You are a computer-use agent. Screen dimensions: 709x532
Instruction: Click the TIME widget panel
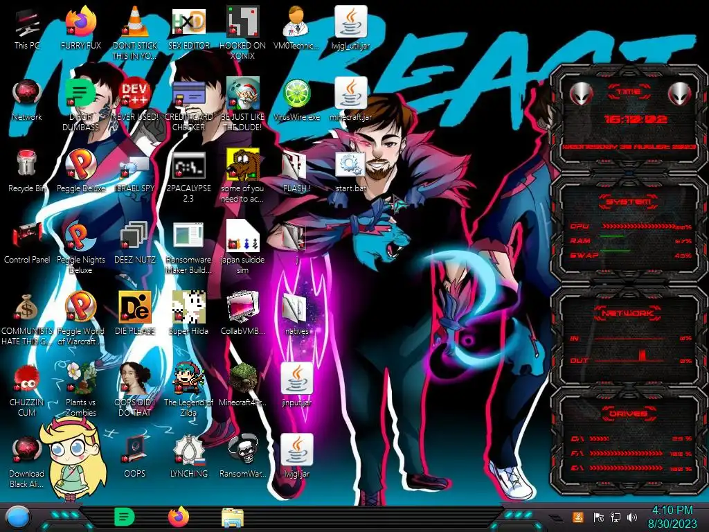pos(629,119)
